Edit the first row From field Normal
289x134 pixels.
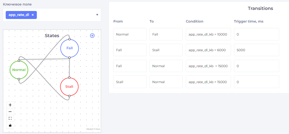tap(130, 34)
